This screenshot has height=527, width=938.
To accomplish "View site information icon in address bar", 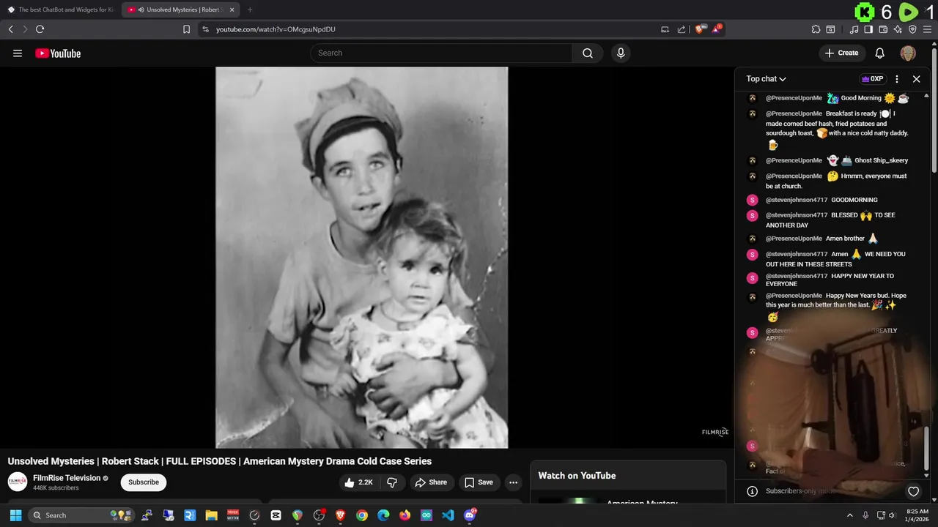I will tap(205, 29).
